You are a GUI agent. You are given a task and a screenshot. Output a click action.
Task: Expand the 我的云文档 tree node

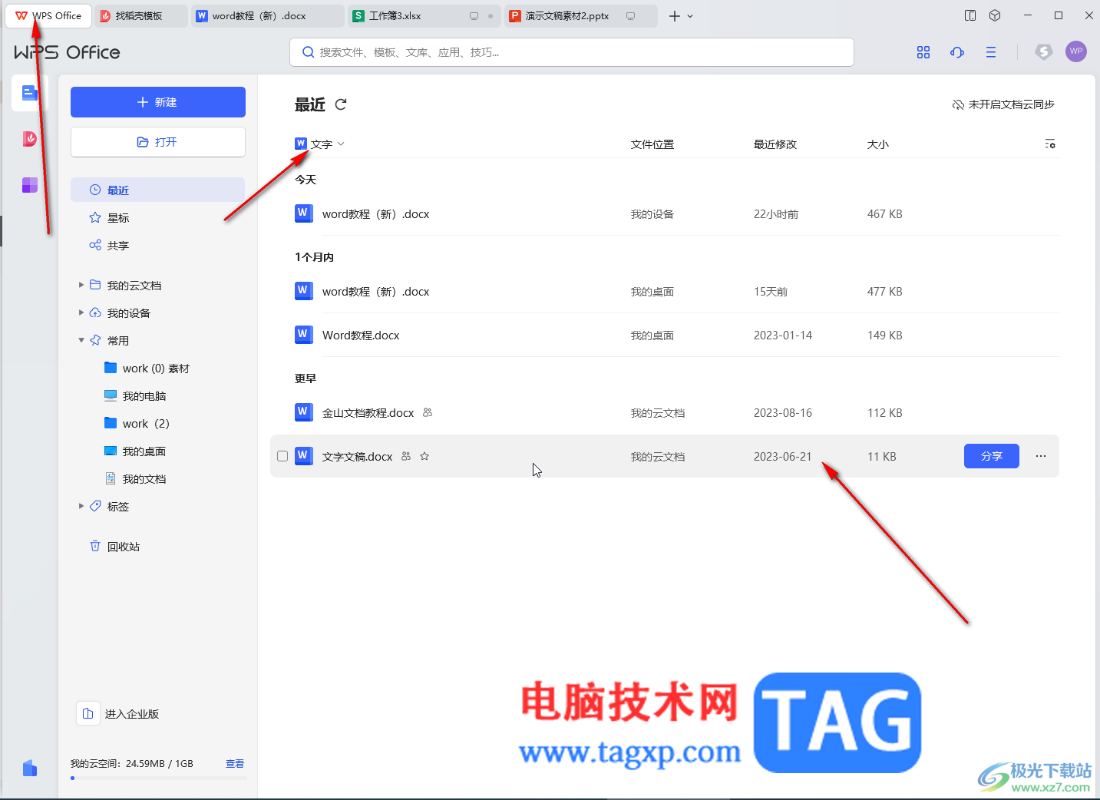[x=81, y=285]
